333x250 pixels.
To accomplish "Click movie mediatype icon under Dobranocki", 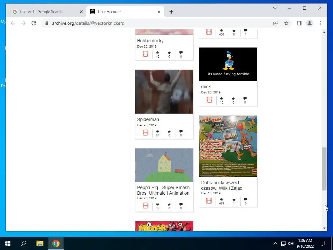I will 209,201.
